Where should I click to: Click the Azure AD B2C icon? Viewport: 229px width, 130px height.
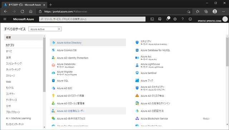(53, 88)
